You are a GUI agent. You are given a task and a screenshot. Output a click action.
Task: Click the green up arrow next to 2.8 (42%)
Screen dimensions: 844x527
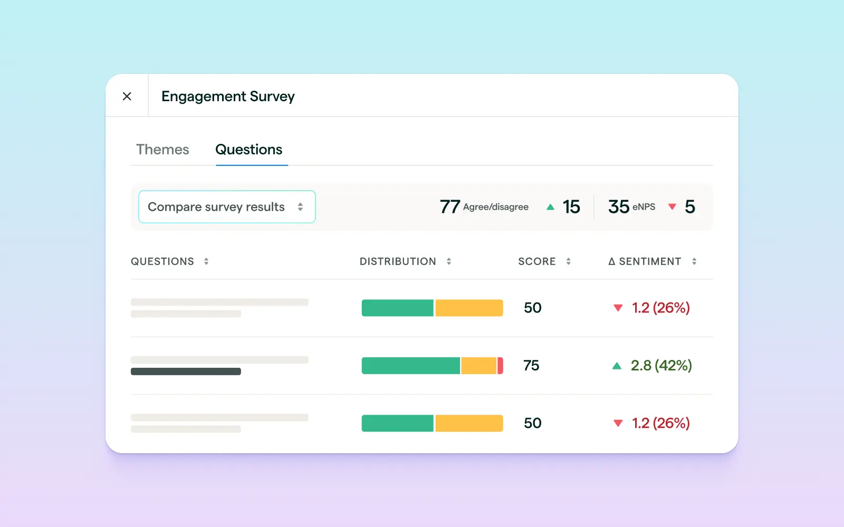click(618, 366)
